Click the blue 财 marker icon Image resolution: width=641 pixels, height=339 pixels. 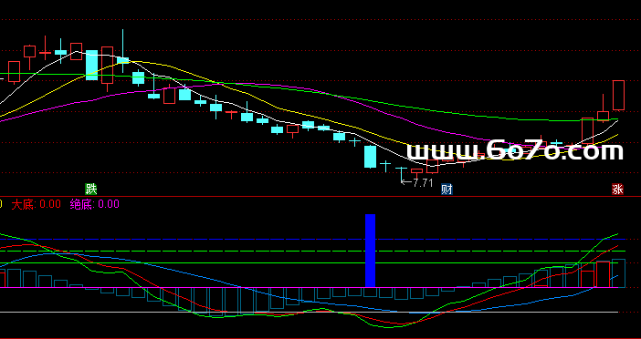(x=447, y=190)
